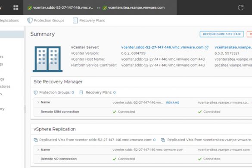
Task: Open external link icon beside vCenter Server
Action: point(206,47)
